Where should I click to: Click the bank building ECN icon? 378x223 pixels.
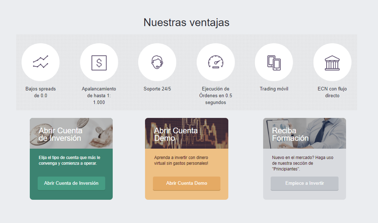[332, 63]
